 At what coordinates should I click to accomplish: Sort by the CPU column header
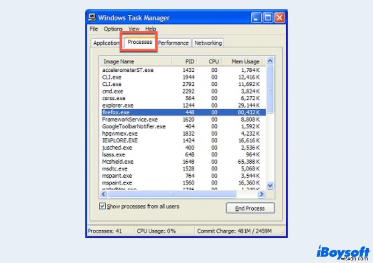pyautogui.click(x=209, y=62)
